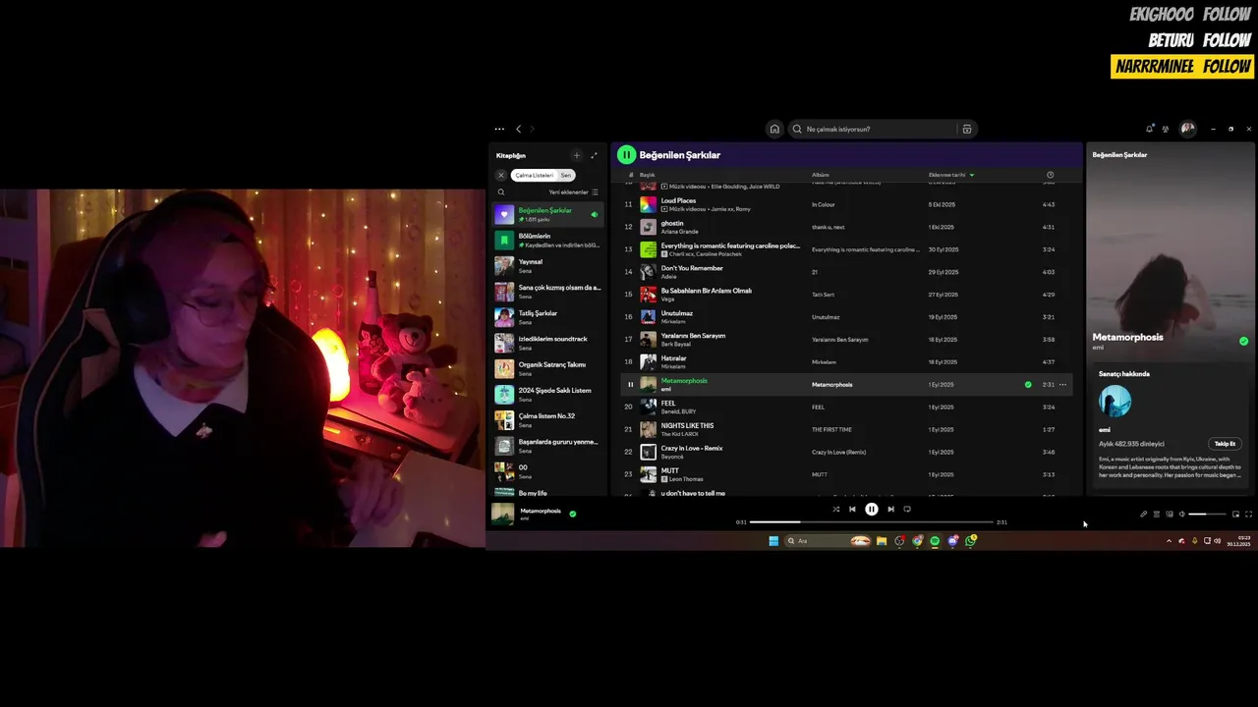
Task: Adjust the volume slider
Action: (x=1207, y=515)
